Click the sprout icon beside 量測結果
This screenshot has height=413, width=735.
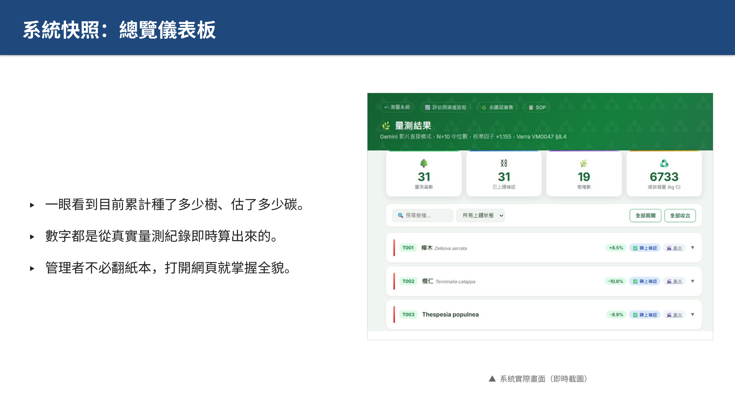coord(386,126)
